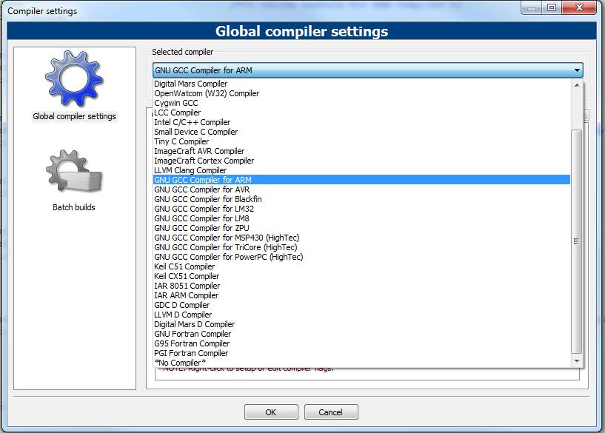
Task: Choose the *No Compiler* option
Action: 361,363
